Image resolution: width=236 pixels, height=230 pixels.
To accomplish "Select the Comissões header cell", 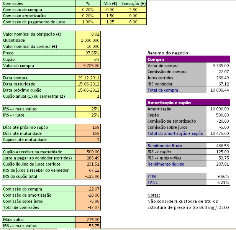I will (39, 3).
